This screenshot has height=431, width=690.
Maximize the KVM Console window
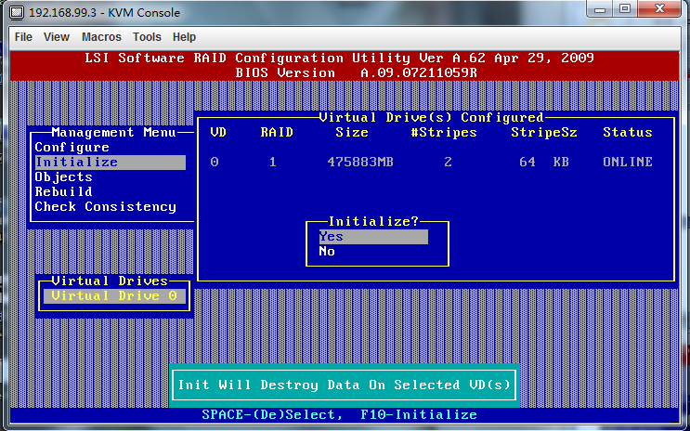(625, 9)
